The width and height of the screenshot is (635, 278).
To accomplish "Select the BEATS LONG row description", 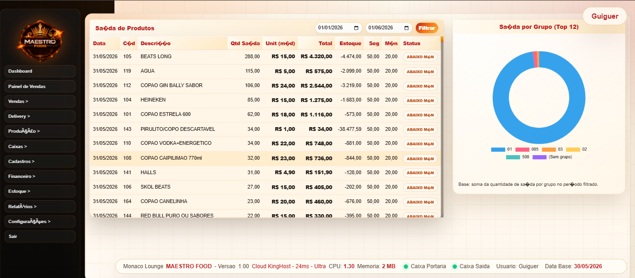I will pyautogui.click(x=156, y=56).
